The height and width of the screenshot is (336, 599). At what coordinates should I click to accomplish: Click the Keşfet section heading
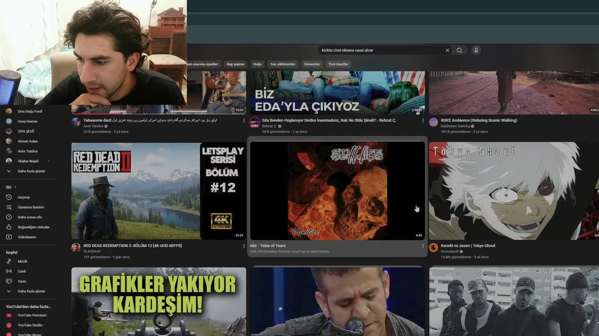12,252
